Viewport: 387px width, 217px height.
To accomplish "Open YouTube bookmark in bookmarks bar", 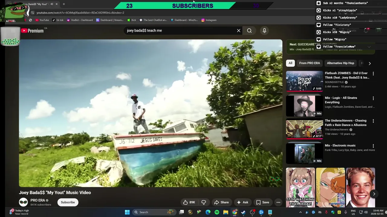I will tap(42, 20).
